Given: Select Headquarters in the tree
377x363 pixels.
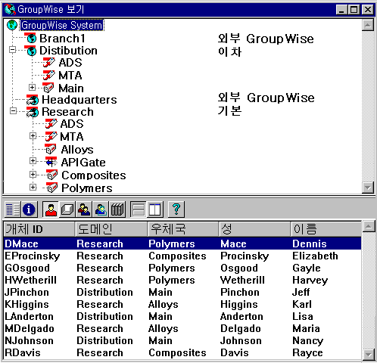Looking at the screenshot, I should [x=79, y=100].
